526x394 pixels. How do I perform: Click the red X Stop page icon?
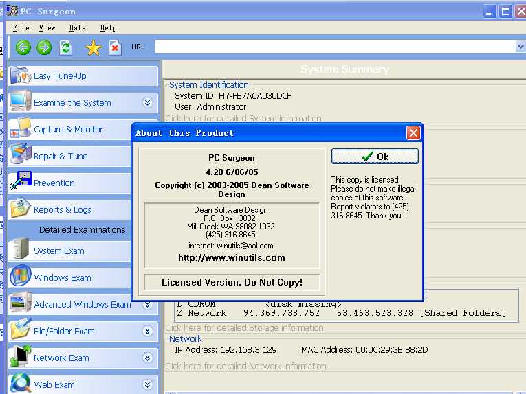point(115,47)
